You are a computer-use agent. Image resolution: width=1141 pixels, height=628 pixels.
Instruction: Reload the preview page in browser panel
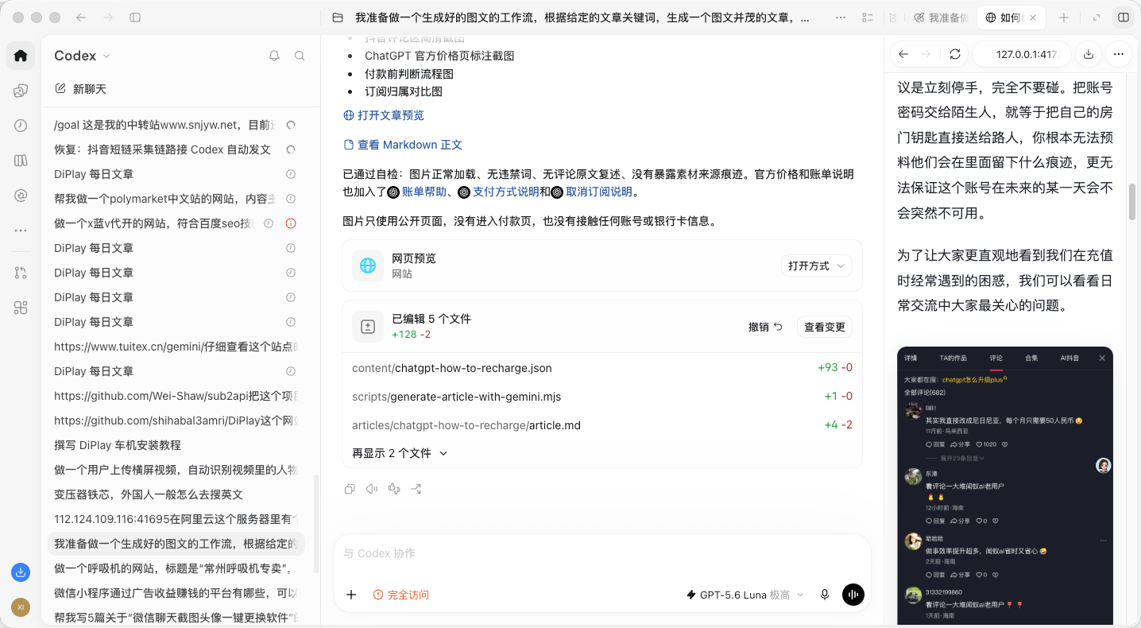point(955,54)
